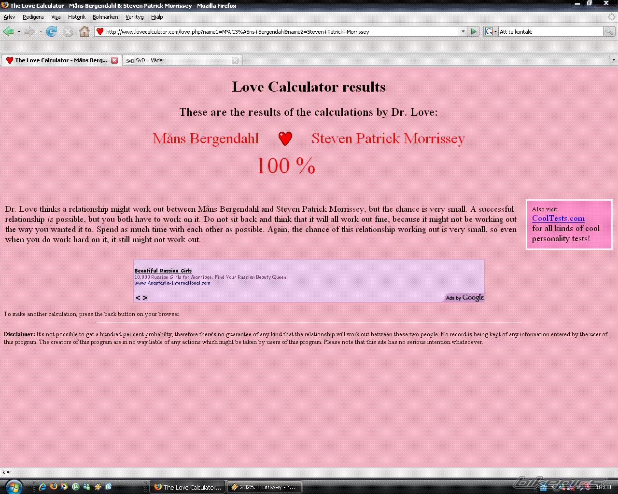
Task: Click the search box with Att ta kontakt
Action: (x=550, y=31)
